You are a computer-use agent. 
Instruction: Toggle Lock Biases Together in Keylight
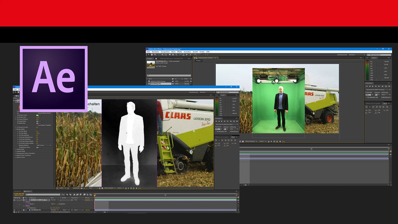tap(37, 125)
